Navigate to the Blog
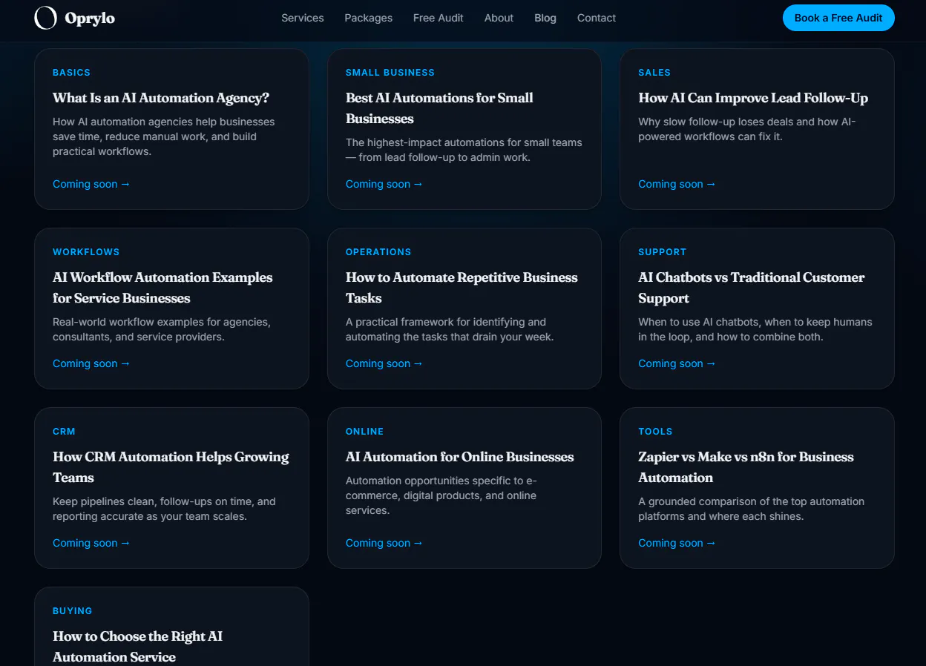The height and width of the screenshot is (666, 926). [545, 18]
